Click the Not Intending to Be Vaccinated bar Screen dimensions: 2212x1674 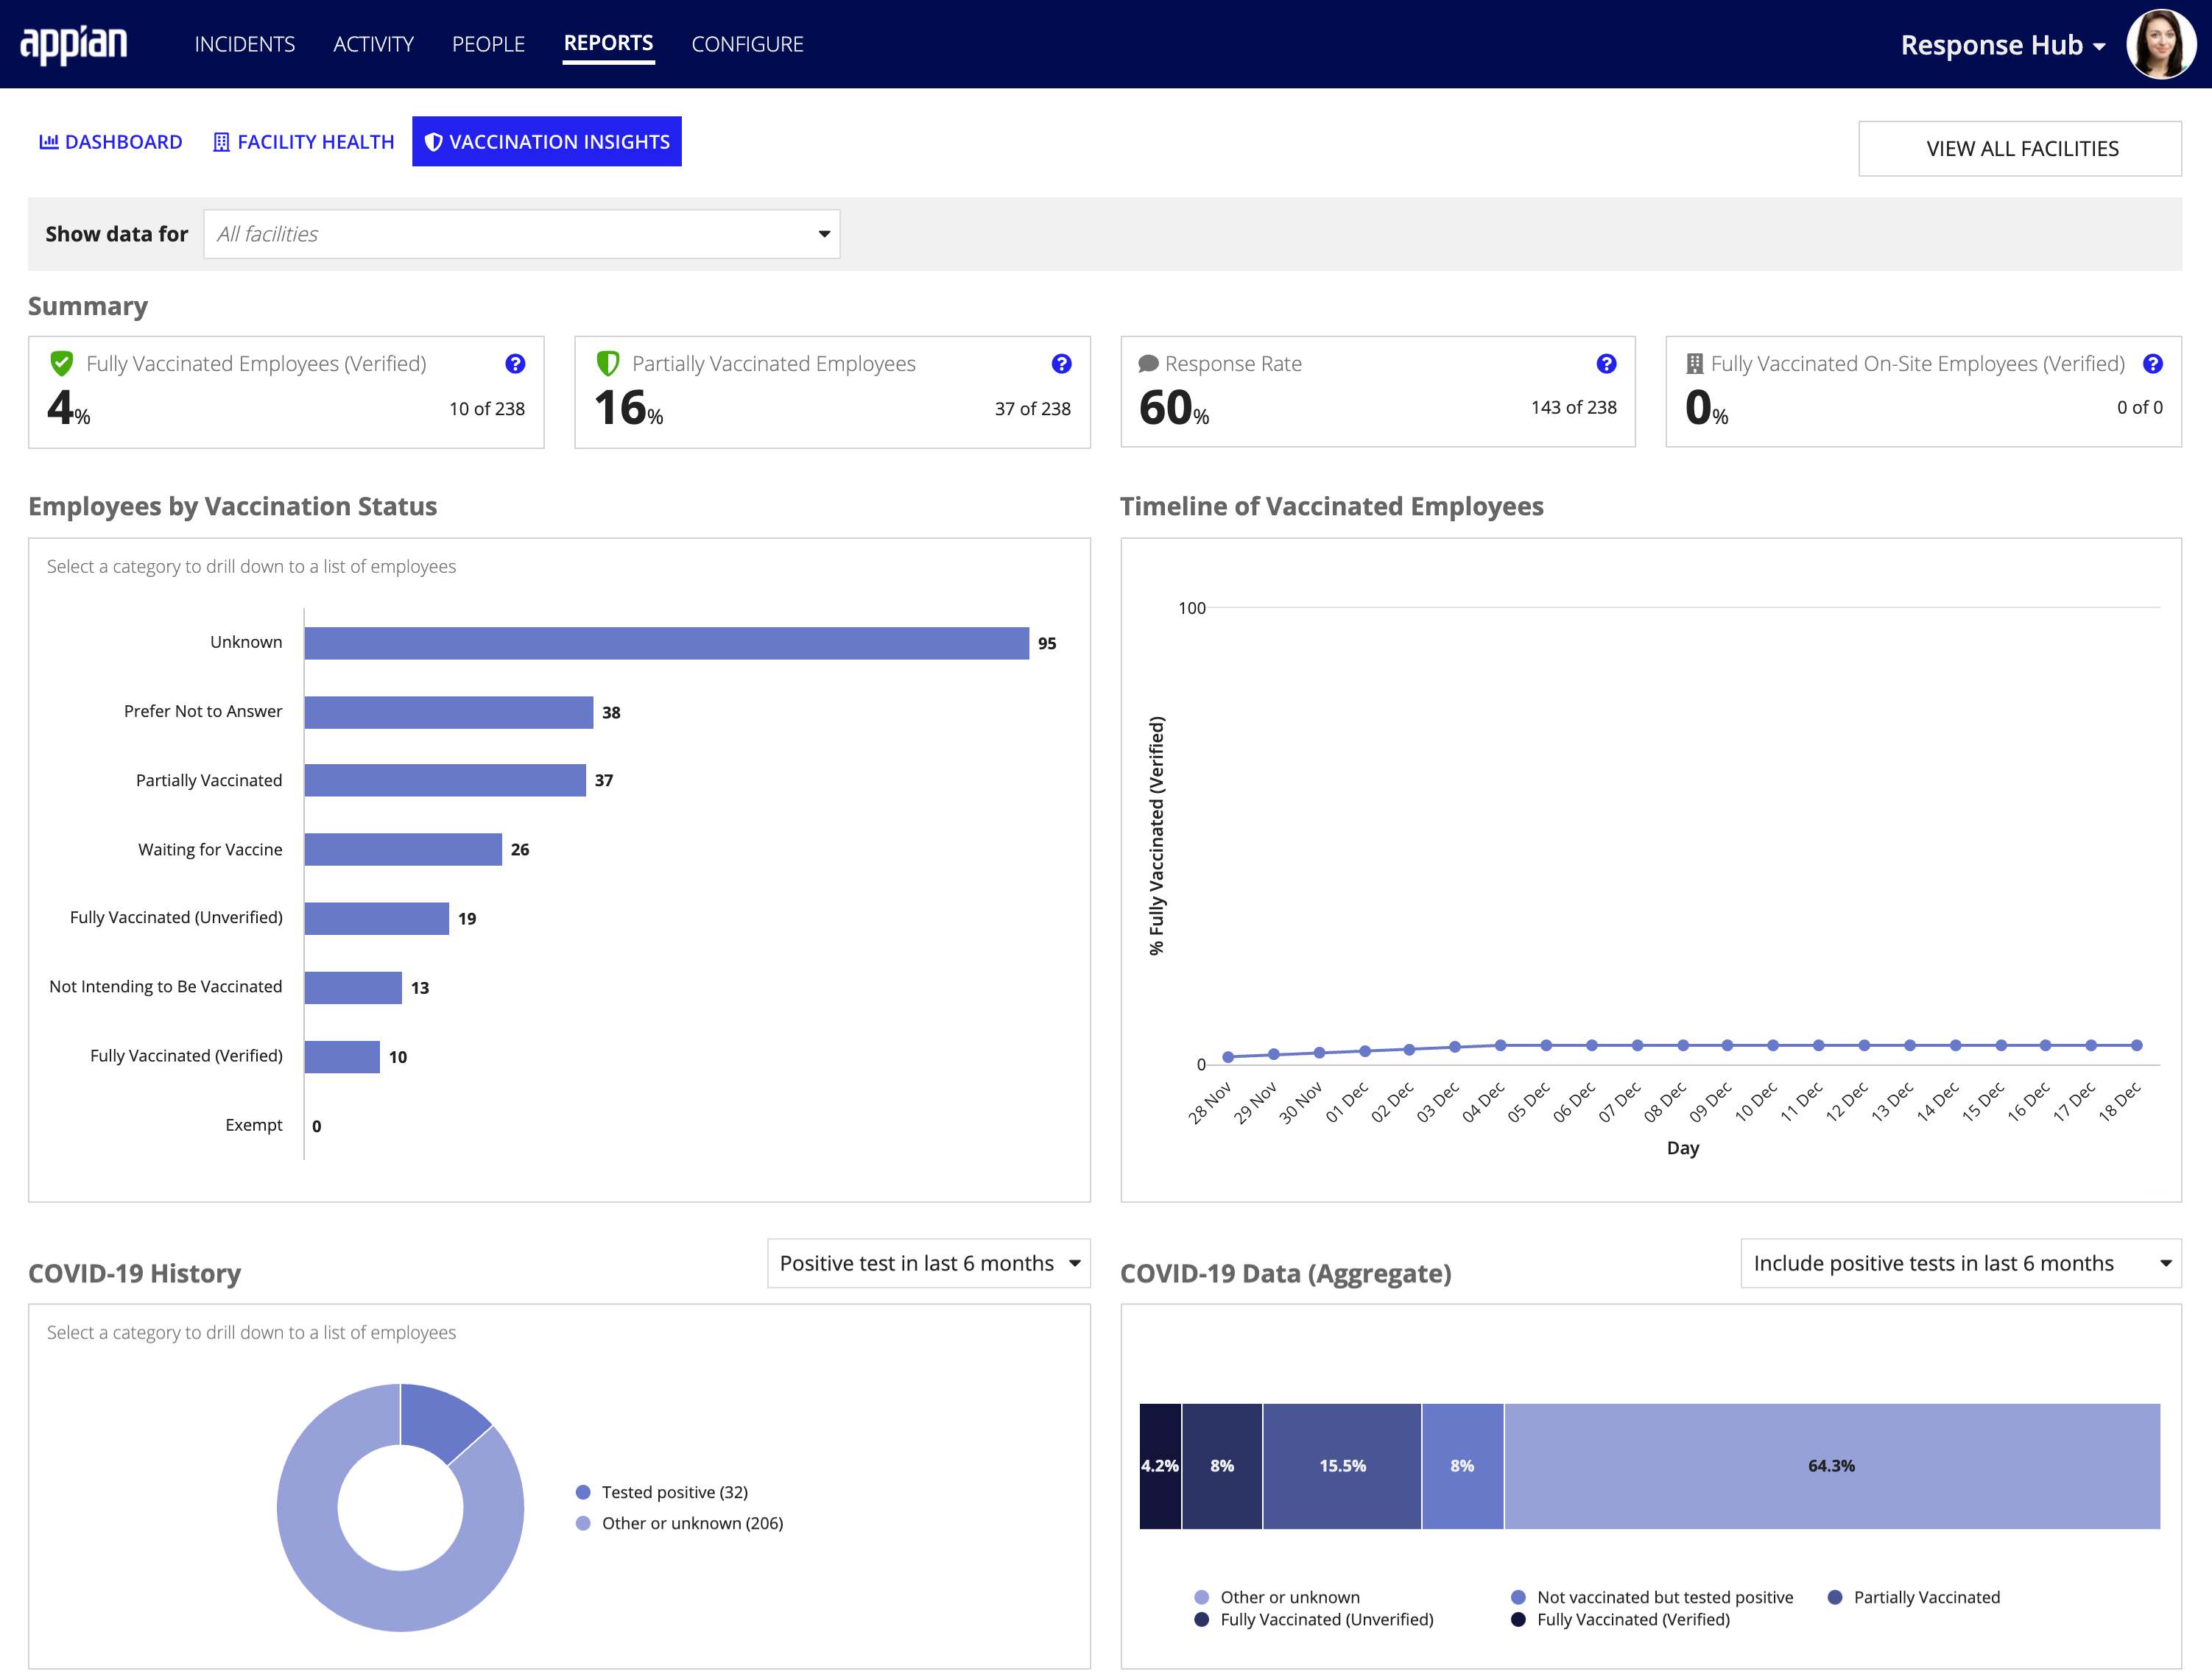353,987
